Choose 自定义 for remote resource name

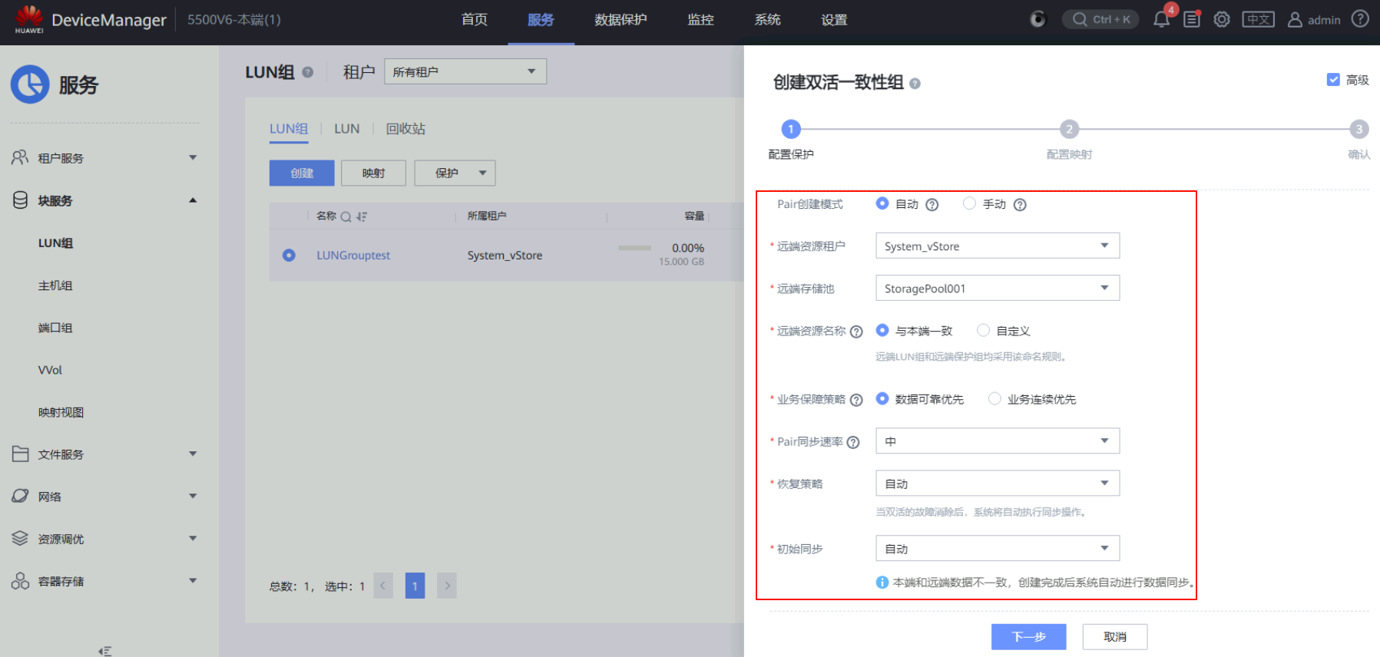983,331
